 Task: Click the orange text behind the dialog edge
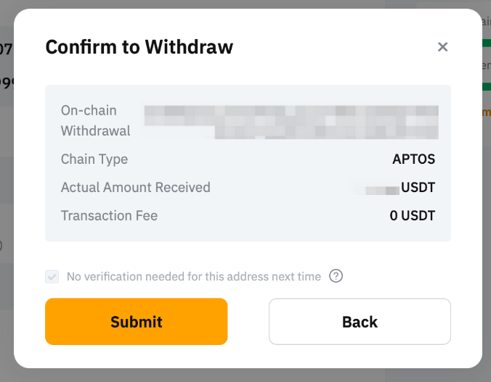pos(486,112)
